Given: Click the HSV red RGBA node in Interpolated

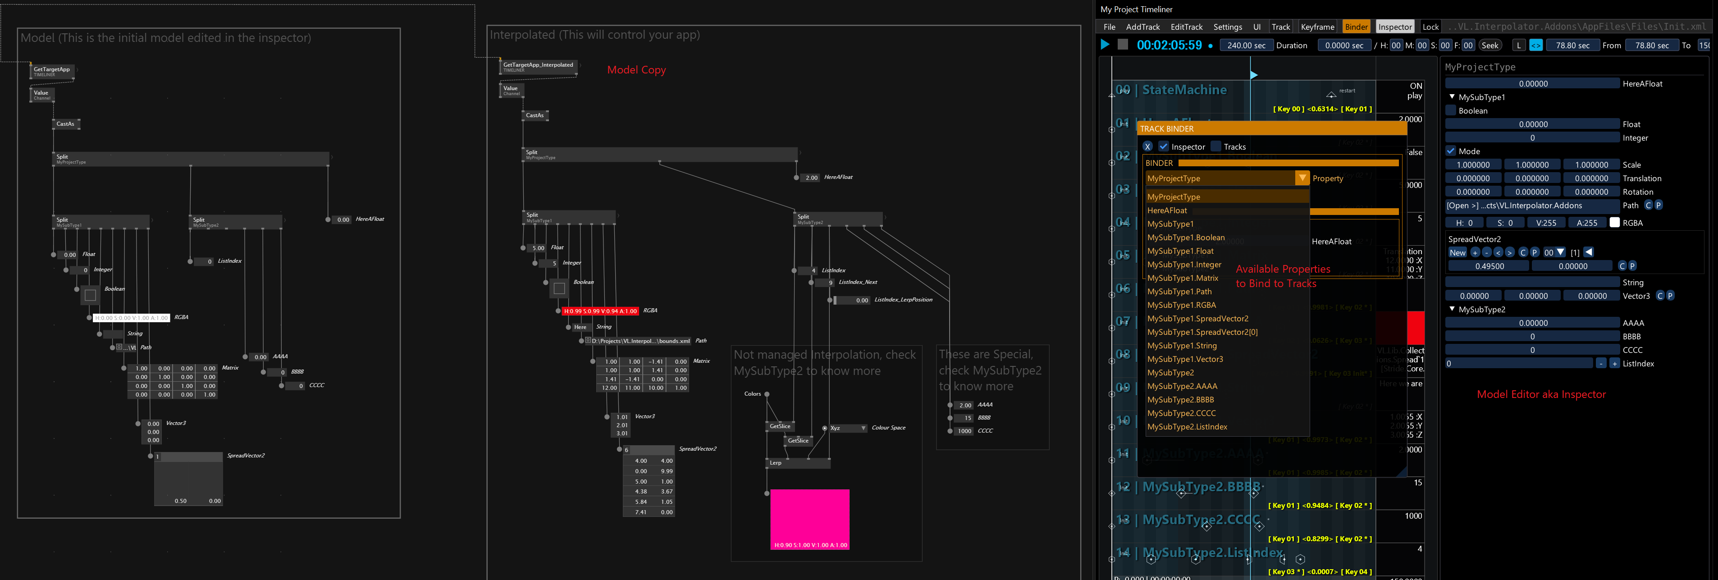Looking at the screenshot, I should pyautogui.click(x=599, y=311).
